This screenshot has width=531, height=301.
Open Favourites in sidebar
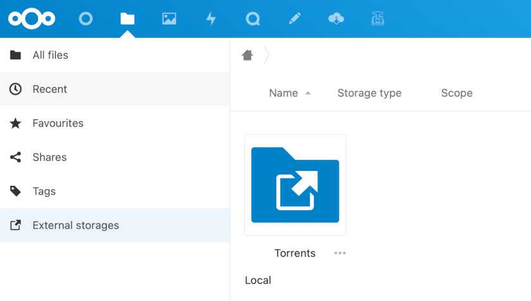pyautogui.click(x=58, y=123)
